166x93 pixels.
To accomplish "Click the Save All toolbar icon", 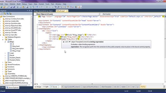I will coord(14,7).
